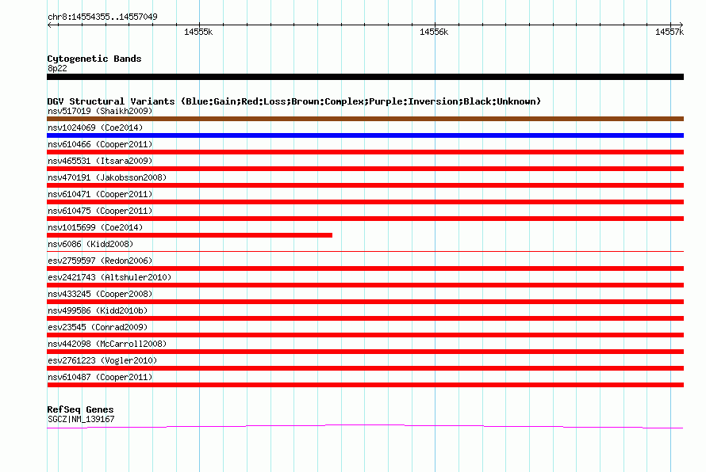Image resolution: width=706 pixels, height=472 pixels.
Task: Click the red bar under nsv465531
Action: tap(365, 169)
